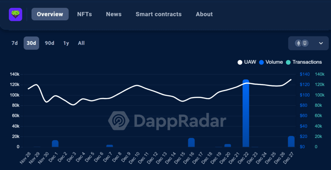Expand the chain selector chevron
Screen dimensions: 331x170
click(x=321, y=43)
